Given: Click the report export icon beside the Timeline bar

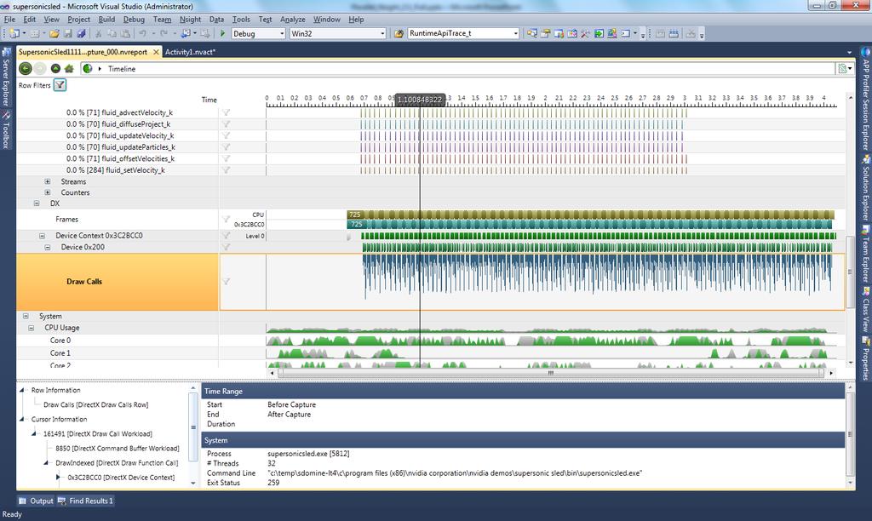Looking at the screenshot, I should (844, 68).
